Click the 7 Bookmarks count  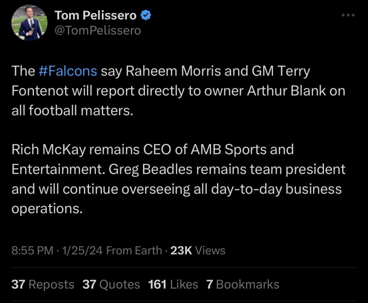pyautogui.click(x=243, y=284)
